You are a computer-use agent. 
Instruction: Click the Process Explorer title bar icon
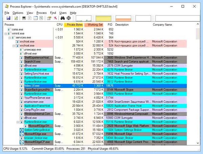tap(7, 6)
